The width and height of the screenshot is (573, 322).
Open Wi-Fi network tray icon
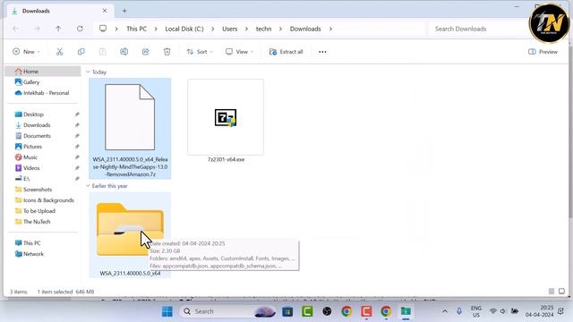pyautogui.click(x=493, y=311)
